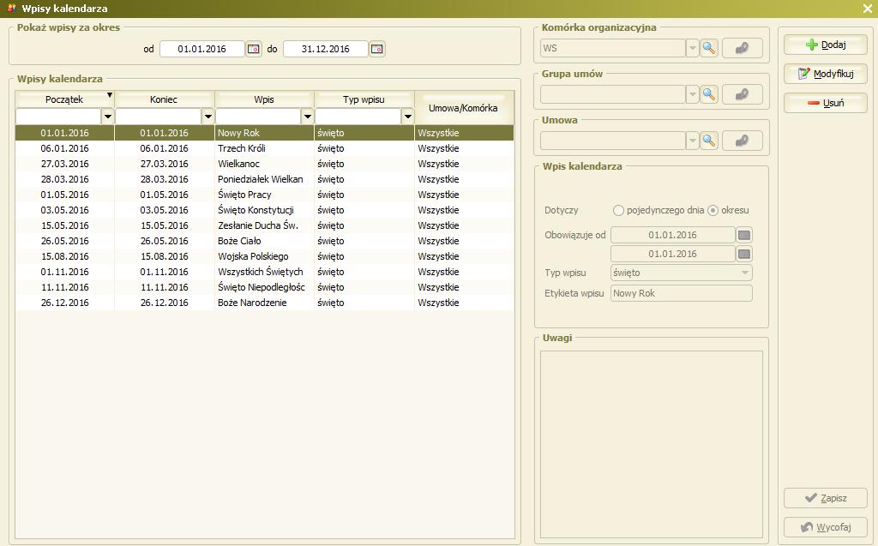Select the Boże Narodzenie entry
The image size is (878, 546).
[264, 303]
